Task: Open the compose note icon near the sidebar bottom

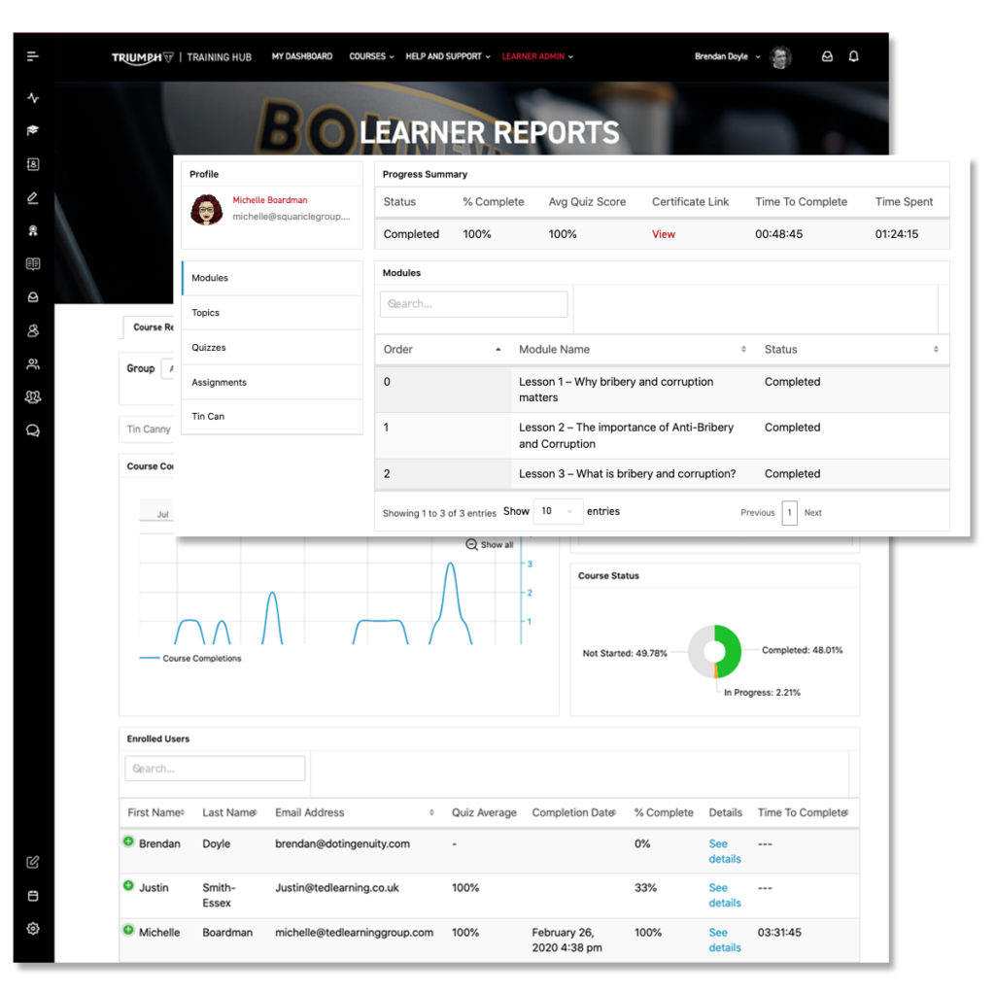Action: [x=33, y=863]
